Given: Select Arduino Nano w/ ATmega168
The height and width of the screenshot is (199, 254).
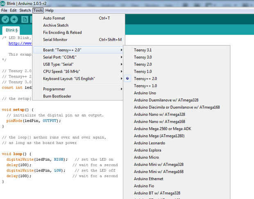Looking at the screenshot, I should pos(177,121).
